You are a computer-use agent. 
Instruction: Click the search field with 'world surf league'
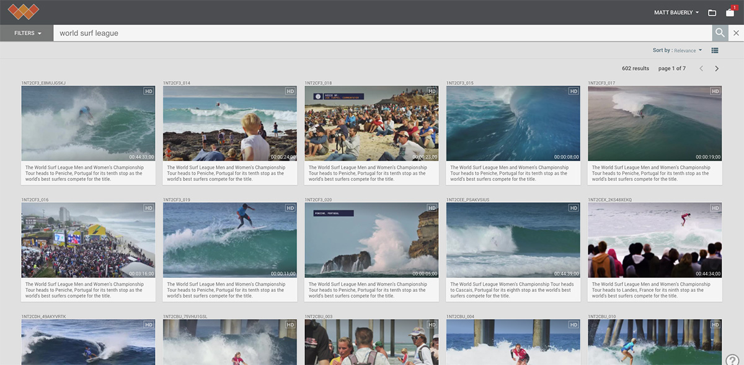(x=383, y=33)
